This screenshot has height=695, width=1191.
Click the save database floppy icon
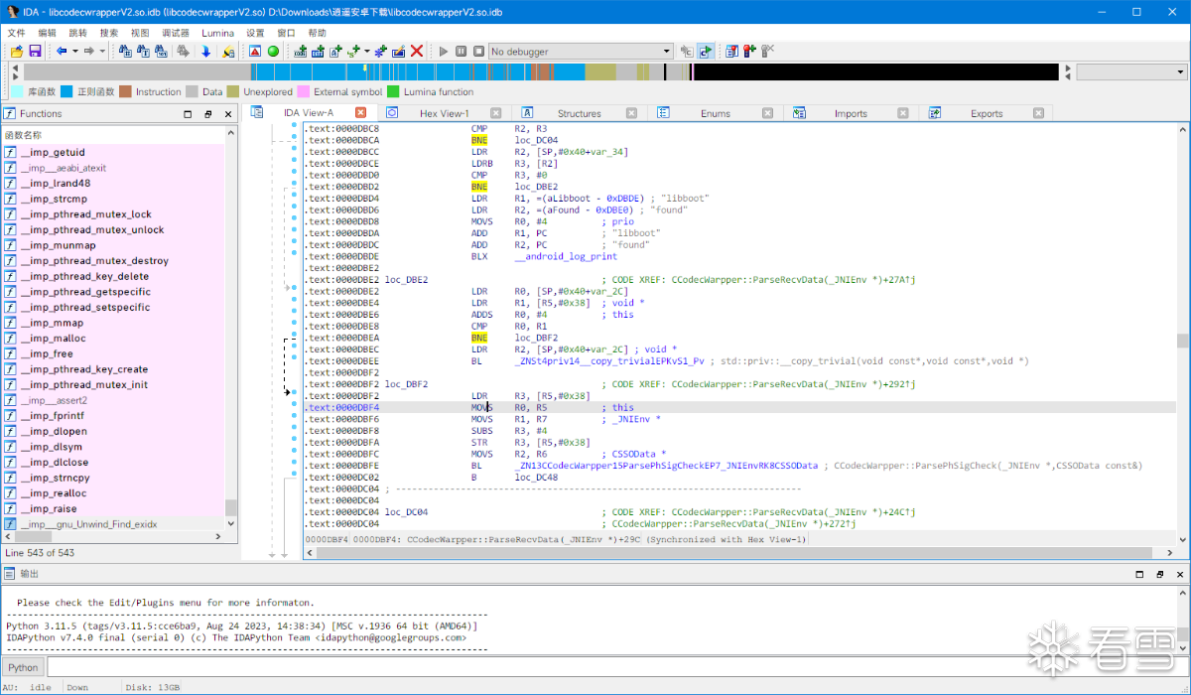coord(35,52)
